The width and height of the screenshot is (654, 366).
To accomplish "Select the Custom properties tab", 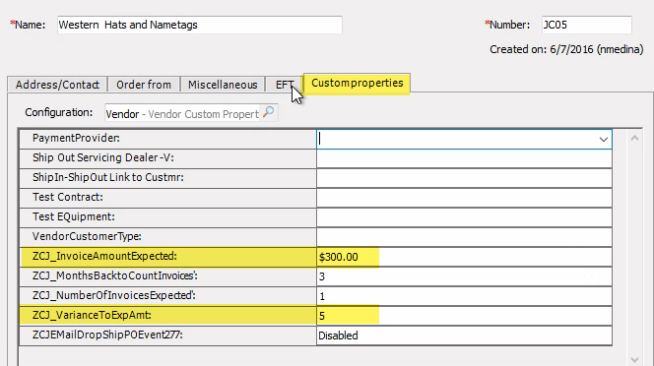I will click(357, 83).
